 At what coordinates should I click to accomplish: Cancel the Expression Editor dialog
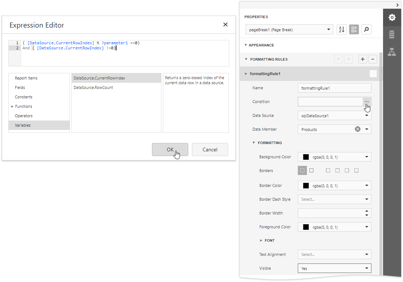(x=210, y=150)
